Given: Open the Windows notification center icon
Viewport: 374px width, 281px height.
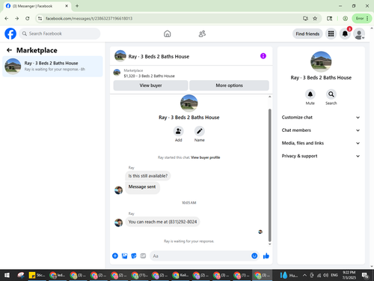Looking at the screenshot, I should point(365,275).
